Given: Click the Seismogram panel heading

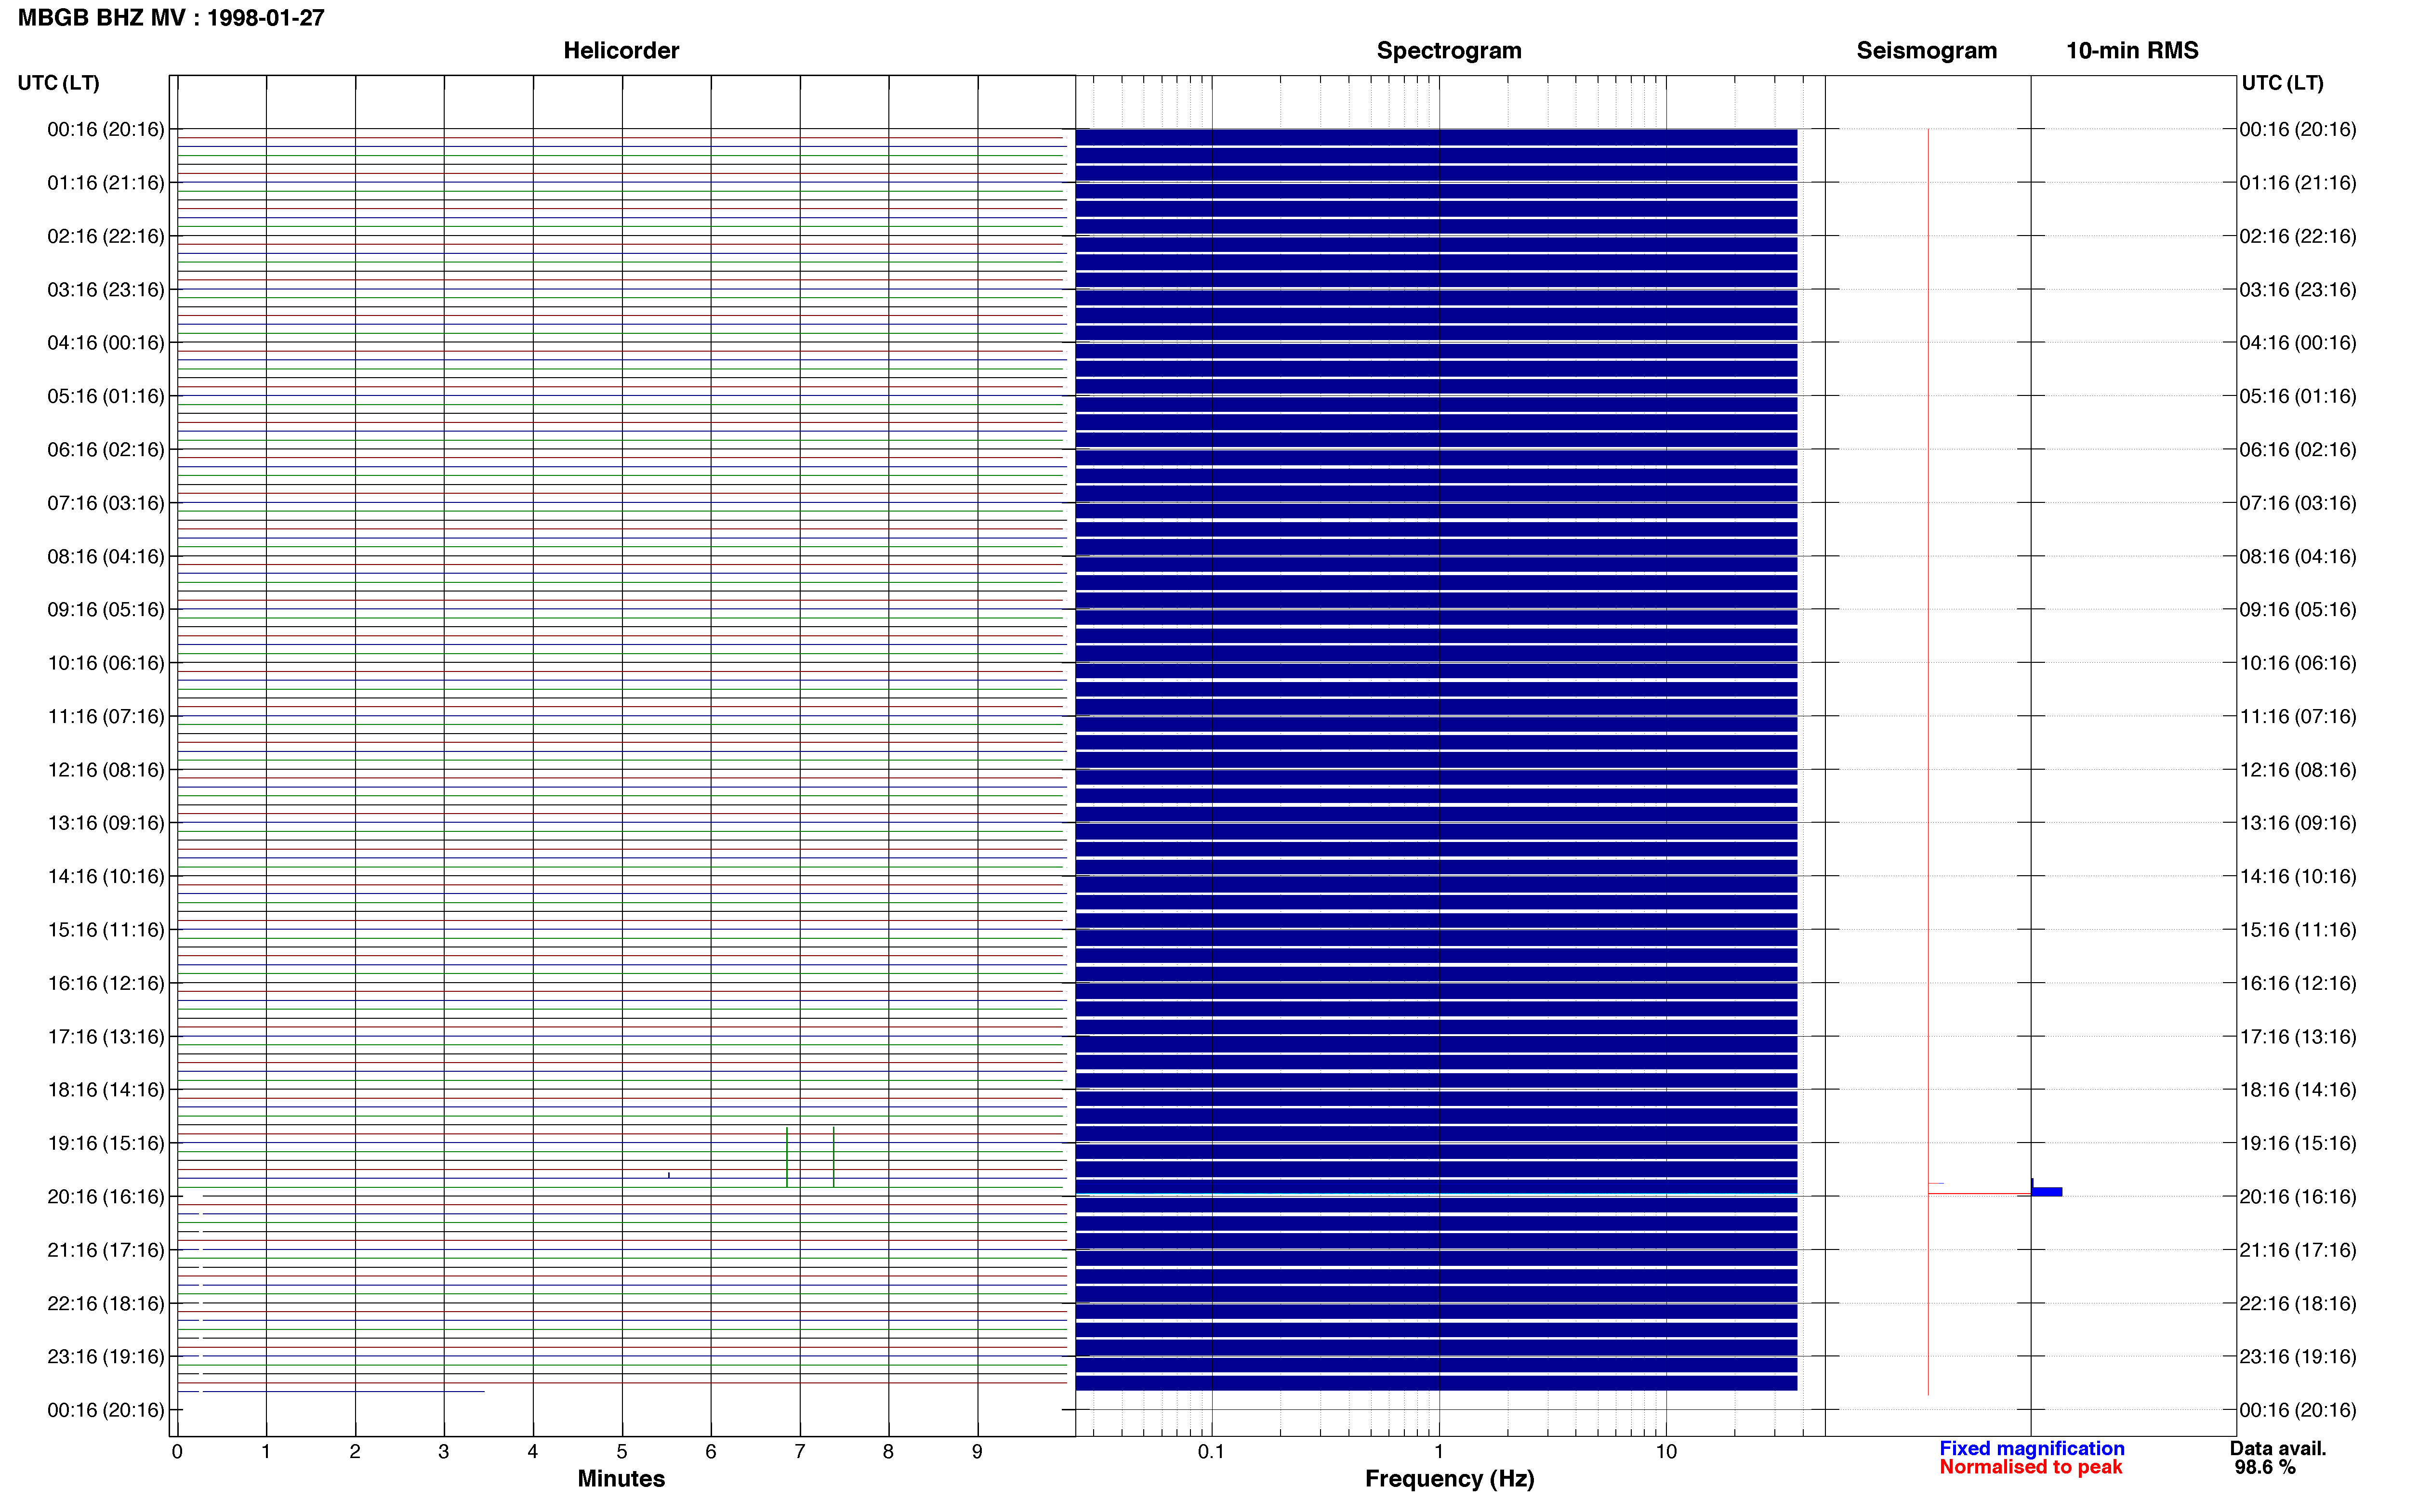Looking at the screenshot, I should click(1926, 50).
